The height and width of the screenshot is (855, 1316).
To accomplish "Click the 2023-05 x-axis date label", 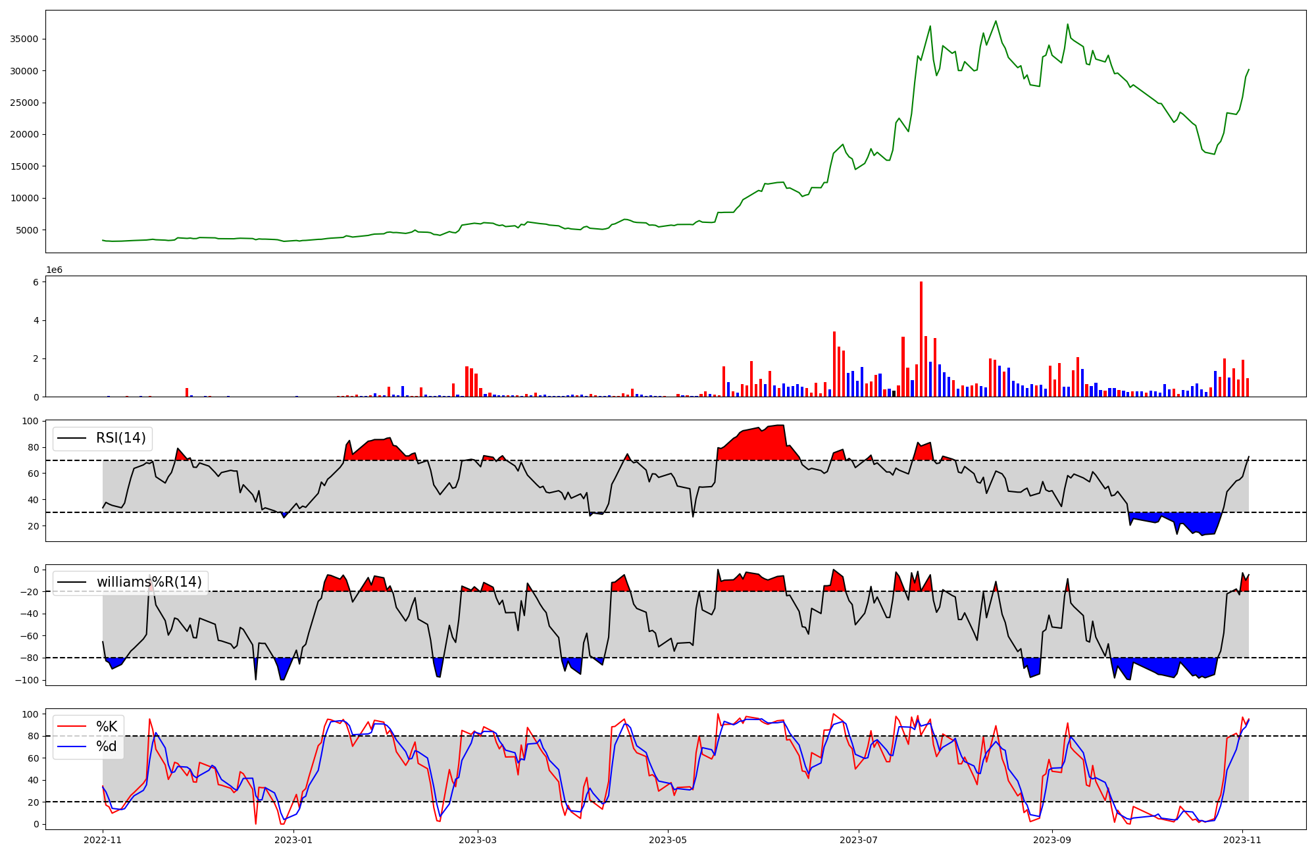I will [x=668, y=840].
